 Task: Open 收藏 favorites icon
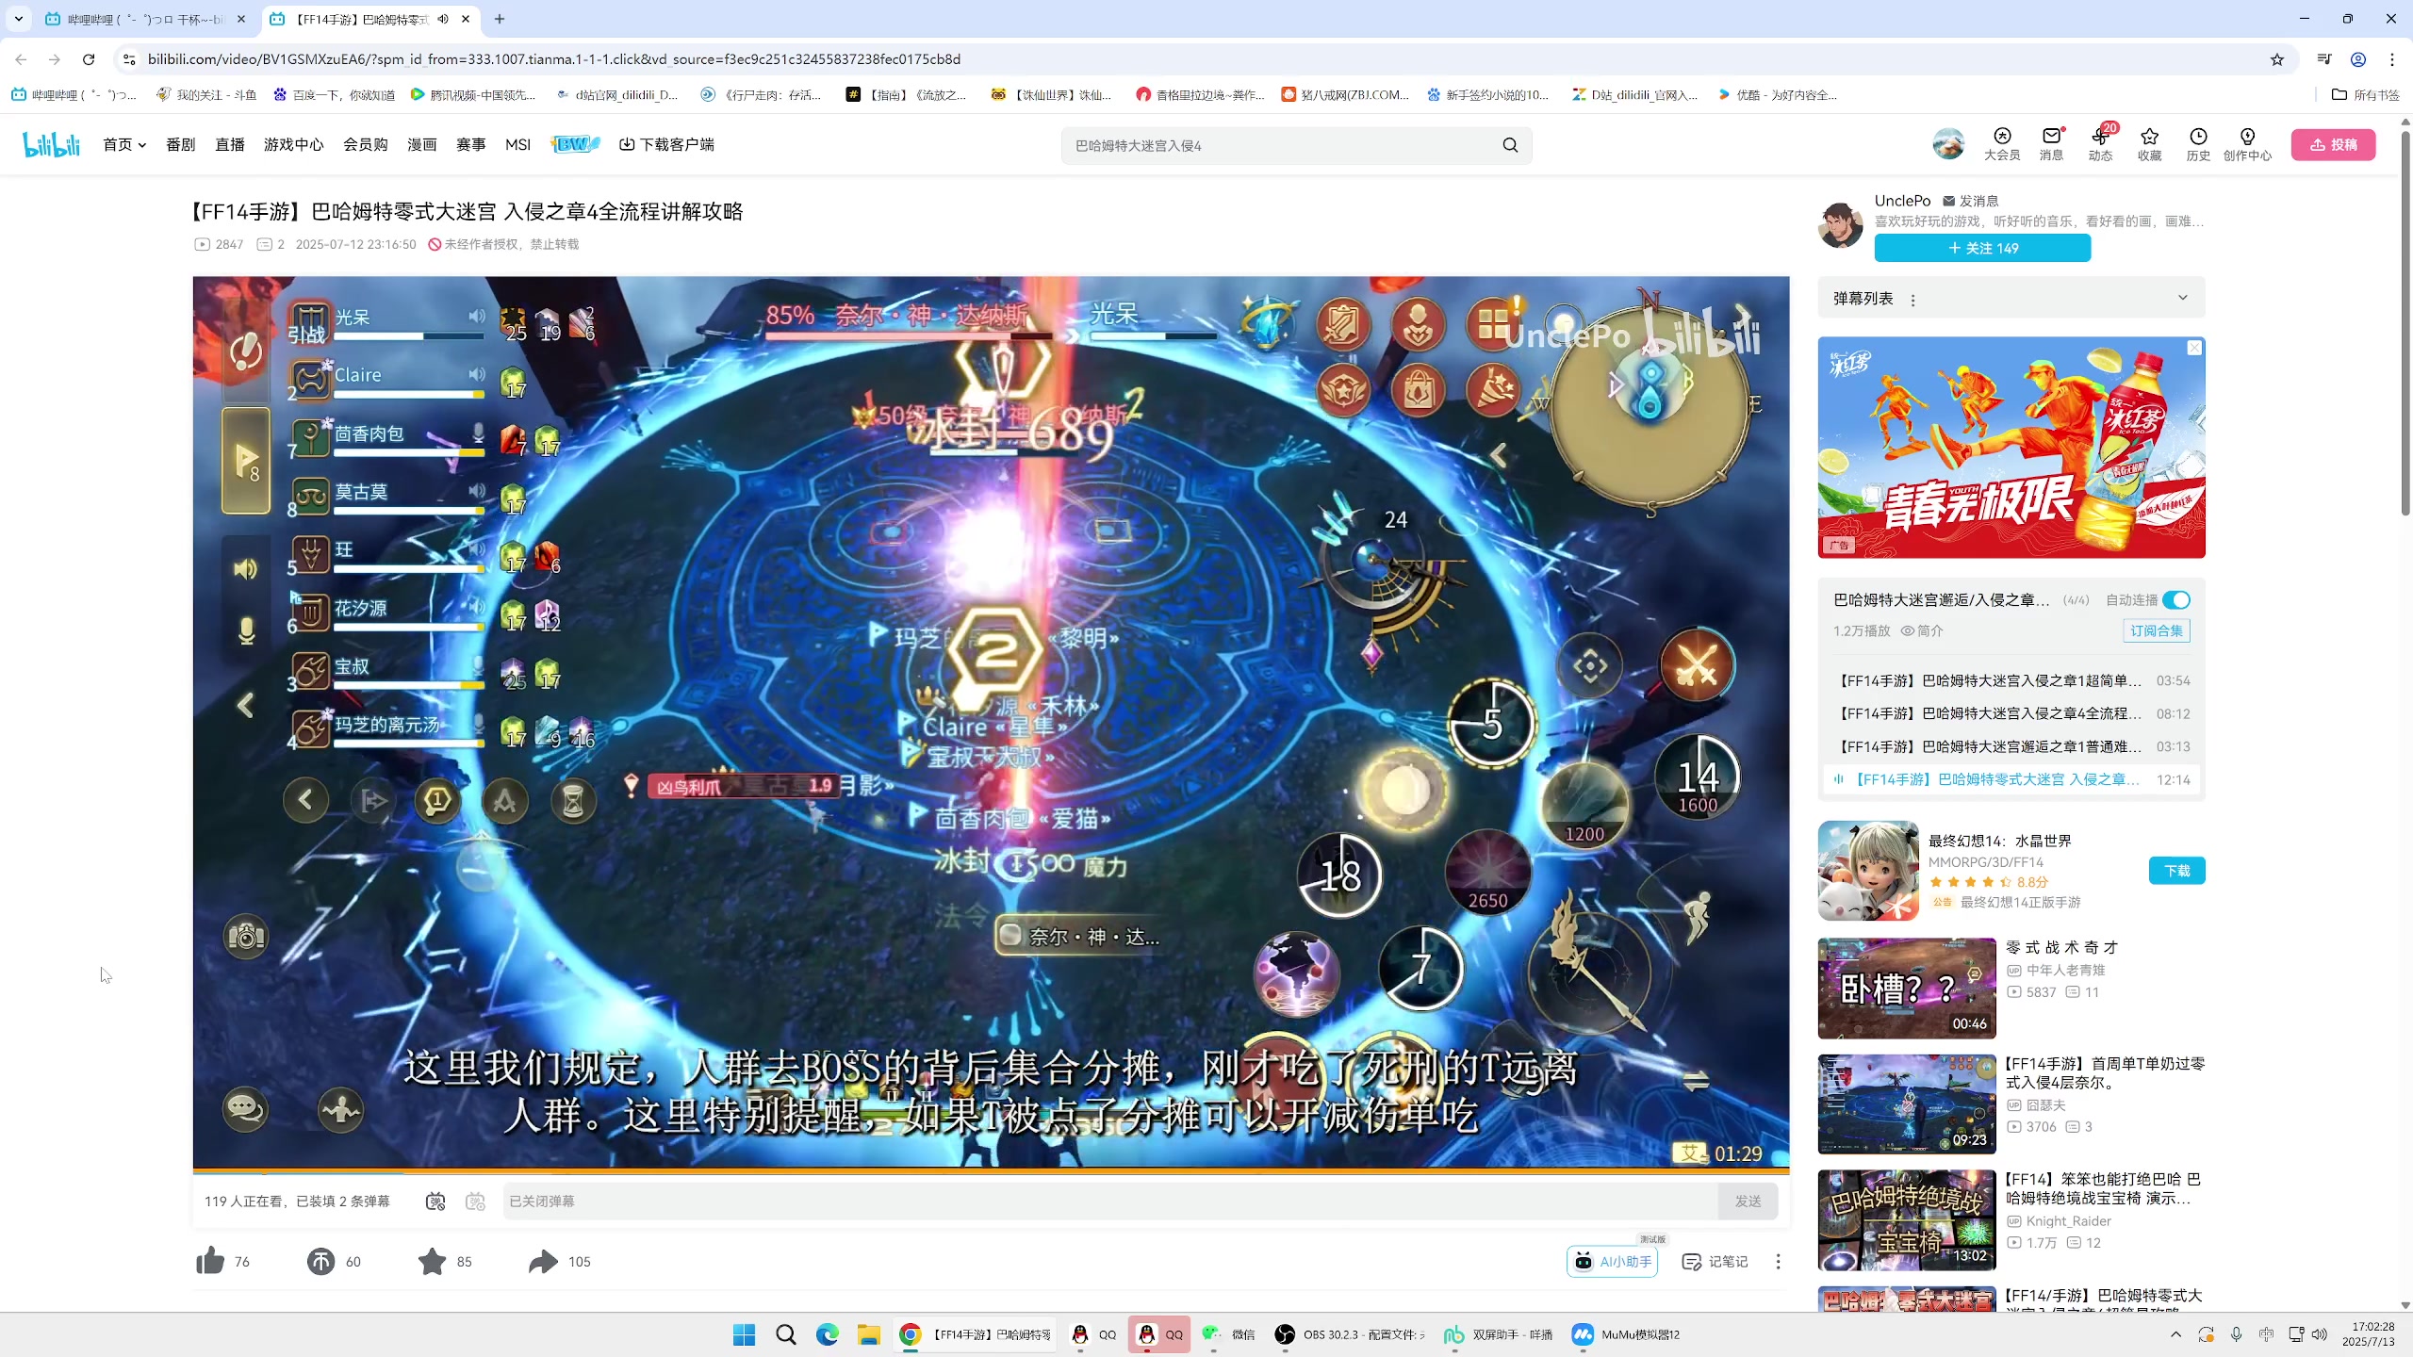2149,144
